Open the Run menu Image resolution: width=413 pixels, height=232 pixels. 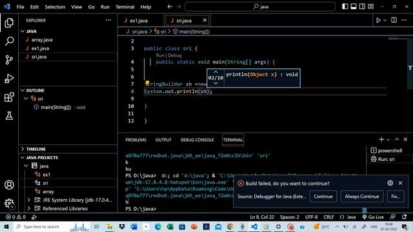click(x=105, y=7)
